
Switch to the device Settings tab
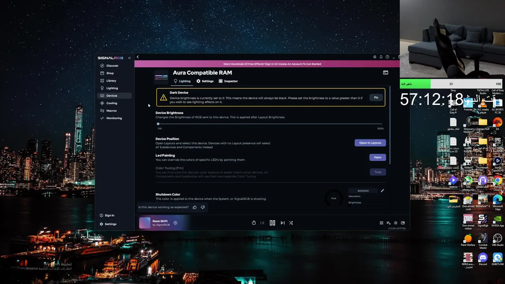pyautogui.click(x=205, y=81)
